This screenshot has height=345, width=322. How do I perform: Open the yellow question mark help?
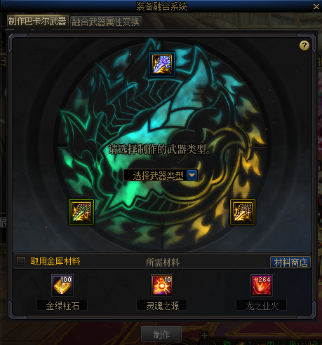pos(304,45)
